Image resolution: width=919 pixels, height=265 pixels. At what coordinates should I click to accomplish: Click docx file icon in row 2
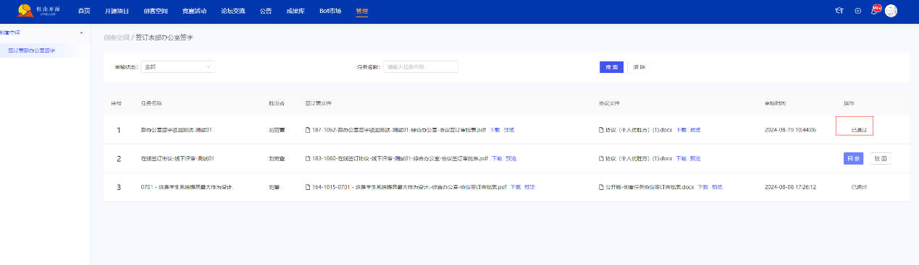coord(601,158)
